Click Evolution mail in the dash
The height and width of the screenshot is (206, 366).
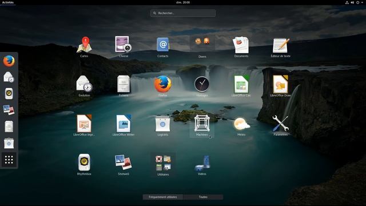click(x=9, y=77)
